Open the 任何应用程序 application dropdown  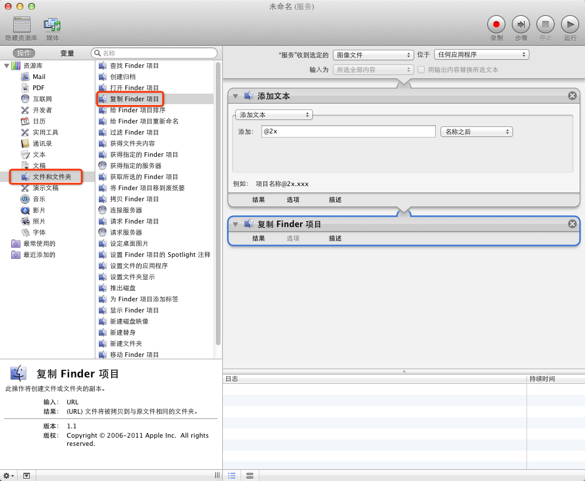pos(481,54)
